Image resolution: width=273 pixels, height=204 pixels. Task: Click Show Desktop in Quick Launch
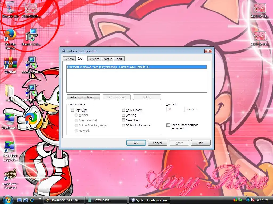click(x=19, y=200)
